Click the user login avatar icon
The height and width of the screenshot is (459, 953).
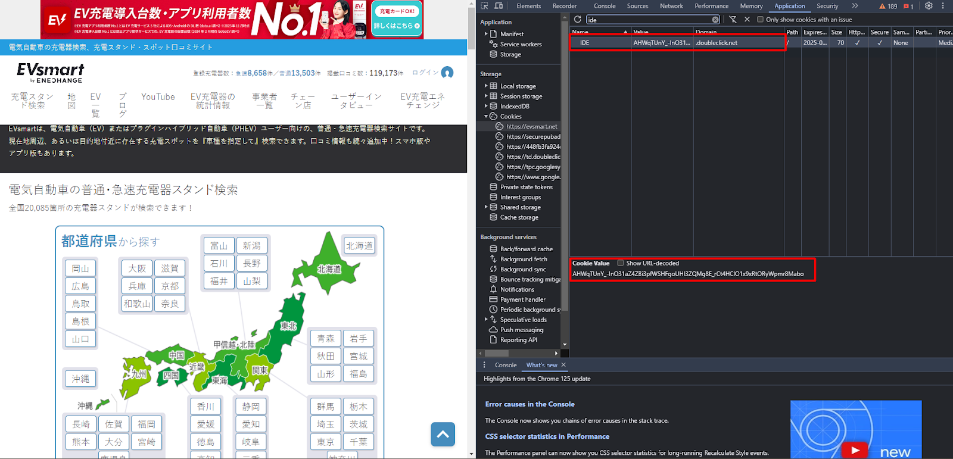tap(447, 73)
